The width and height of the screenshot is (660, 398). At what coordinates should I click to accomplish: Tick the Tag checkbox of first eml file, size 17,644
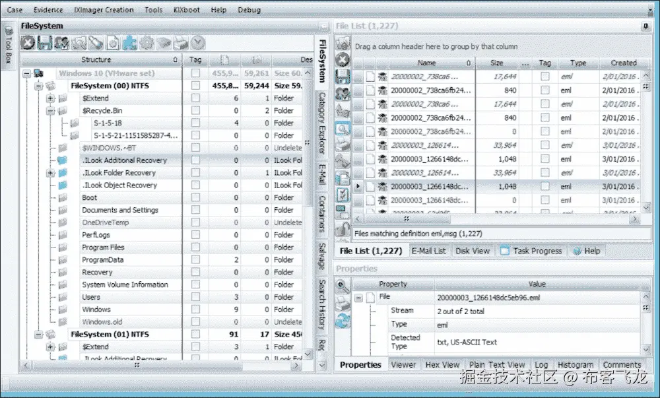544,76
